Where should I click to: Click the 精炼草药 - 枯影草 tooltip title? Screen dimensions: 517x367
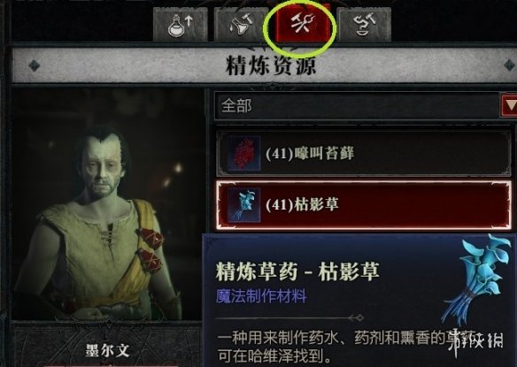[297, 271]
